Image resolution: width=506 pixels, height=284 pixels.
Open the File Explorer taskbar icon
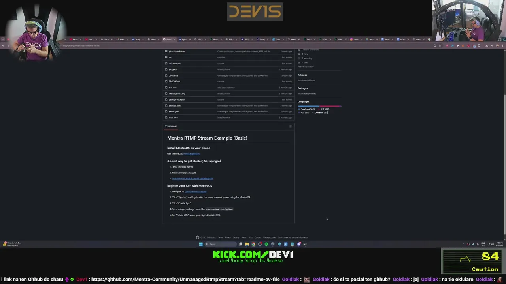coord(247,244)
